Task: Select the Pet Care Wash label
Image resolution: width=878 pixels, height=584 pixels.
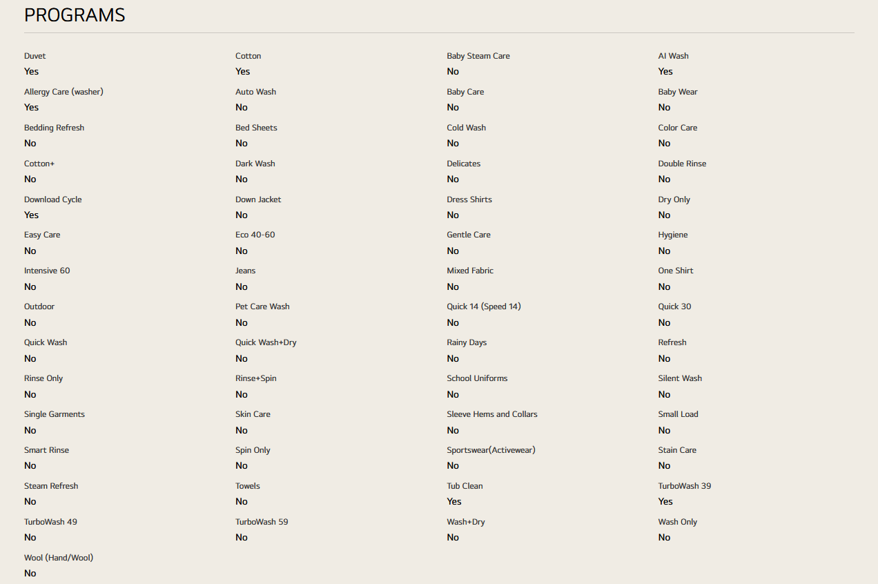Action: coord(262,306)
